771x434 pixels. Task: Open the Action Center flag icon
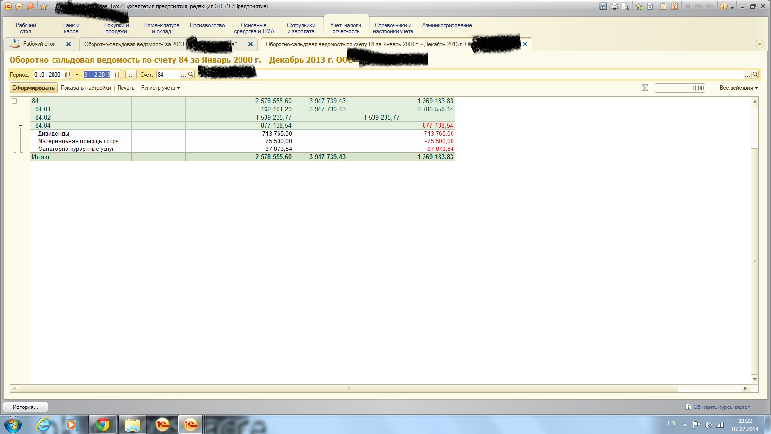(x=696, y=425)
